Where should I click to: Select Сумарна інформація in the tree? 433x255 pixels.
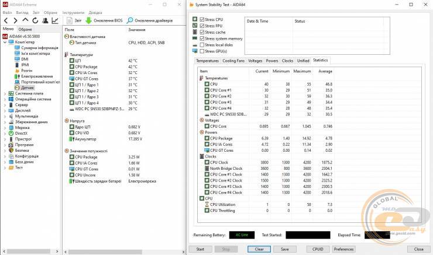click(x=39, y=48)
